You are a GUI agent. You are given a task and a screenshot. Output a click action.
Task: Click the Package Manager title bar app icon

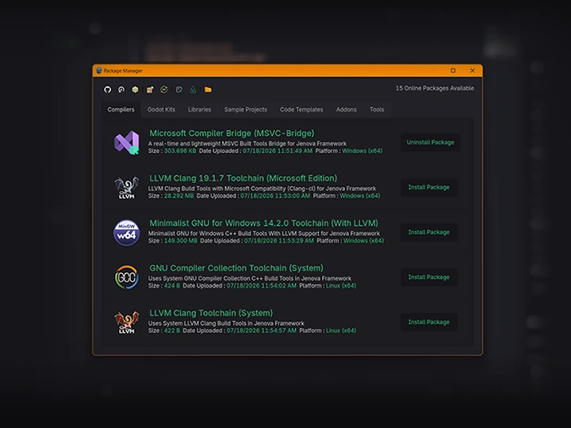(98, 71)
